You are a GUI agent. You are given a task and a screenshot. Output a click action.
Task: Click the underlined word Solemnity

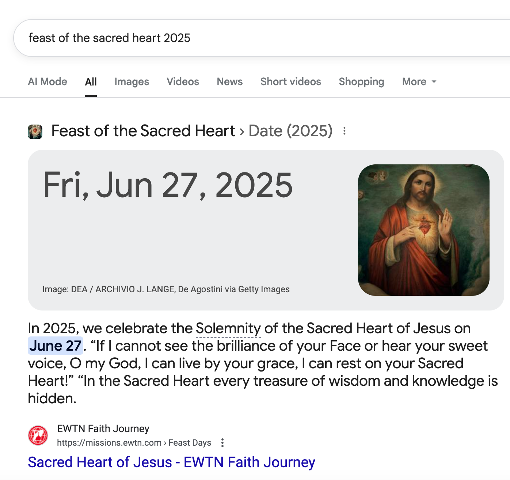point(228,328)
